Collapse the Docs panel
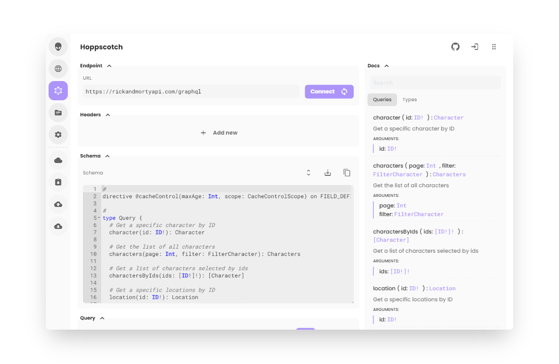This screenshot has height=364, width=559. tap(386, 66)
